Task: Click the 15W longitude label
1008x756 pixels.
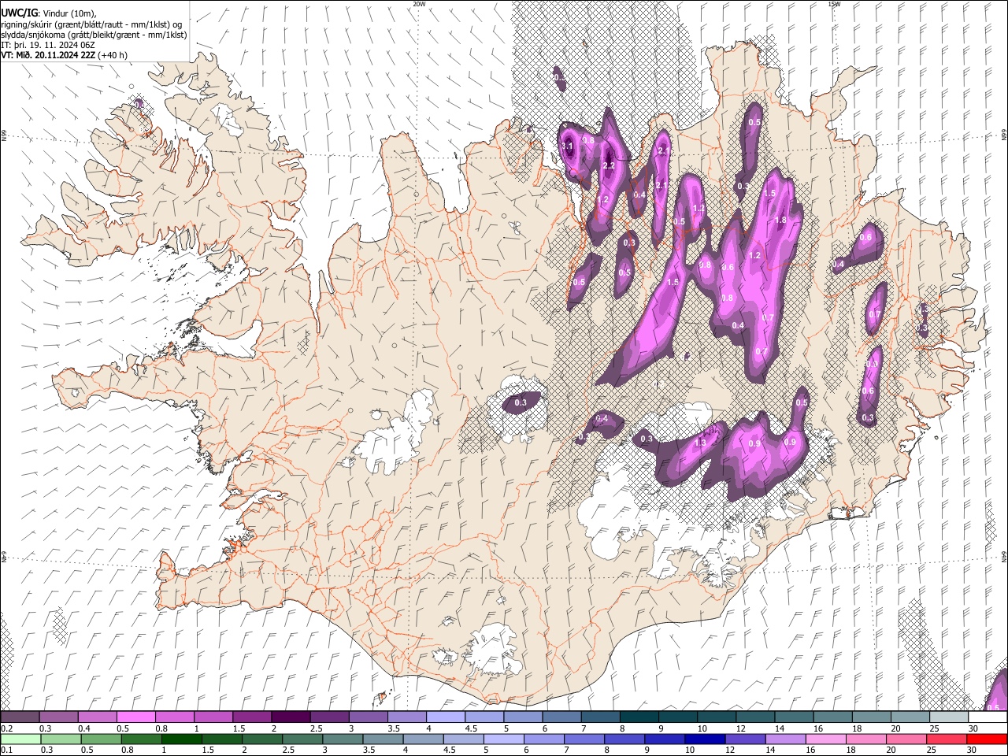Action: 834,4
